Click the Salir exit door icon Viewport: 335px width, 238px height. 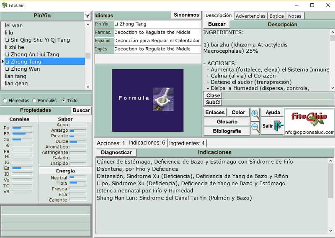click(278, 126)
